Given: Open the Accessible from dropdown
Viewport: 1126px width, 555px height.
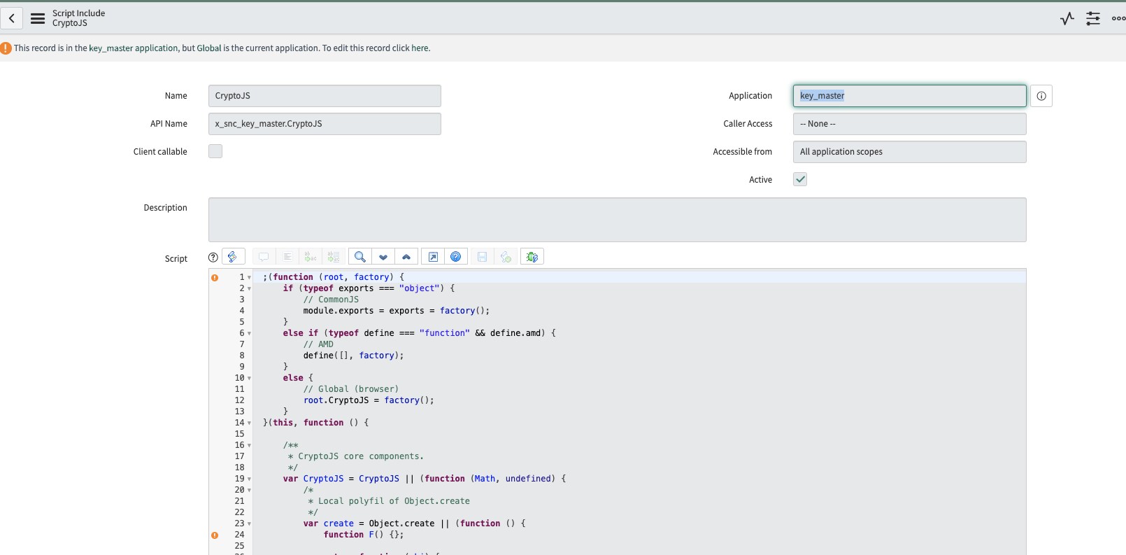Looking at the screenshot, I should click(909, 152).
